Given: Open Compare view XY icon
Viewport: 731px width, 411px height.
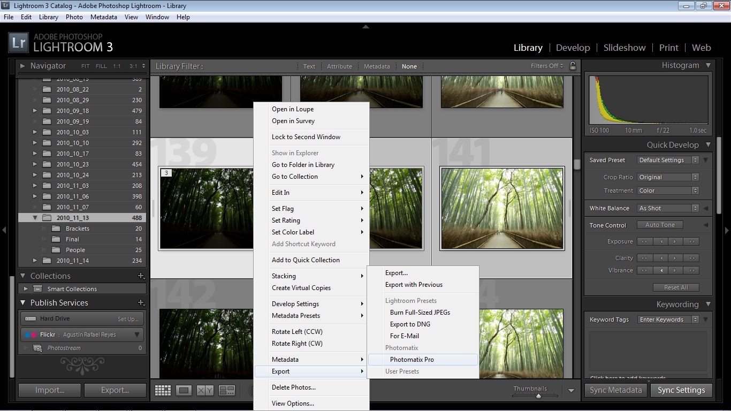Looking at the screenshot, I should [205, 391].
